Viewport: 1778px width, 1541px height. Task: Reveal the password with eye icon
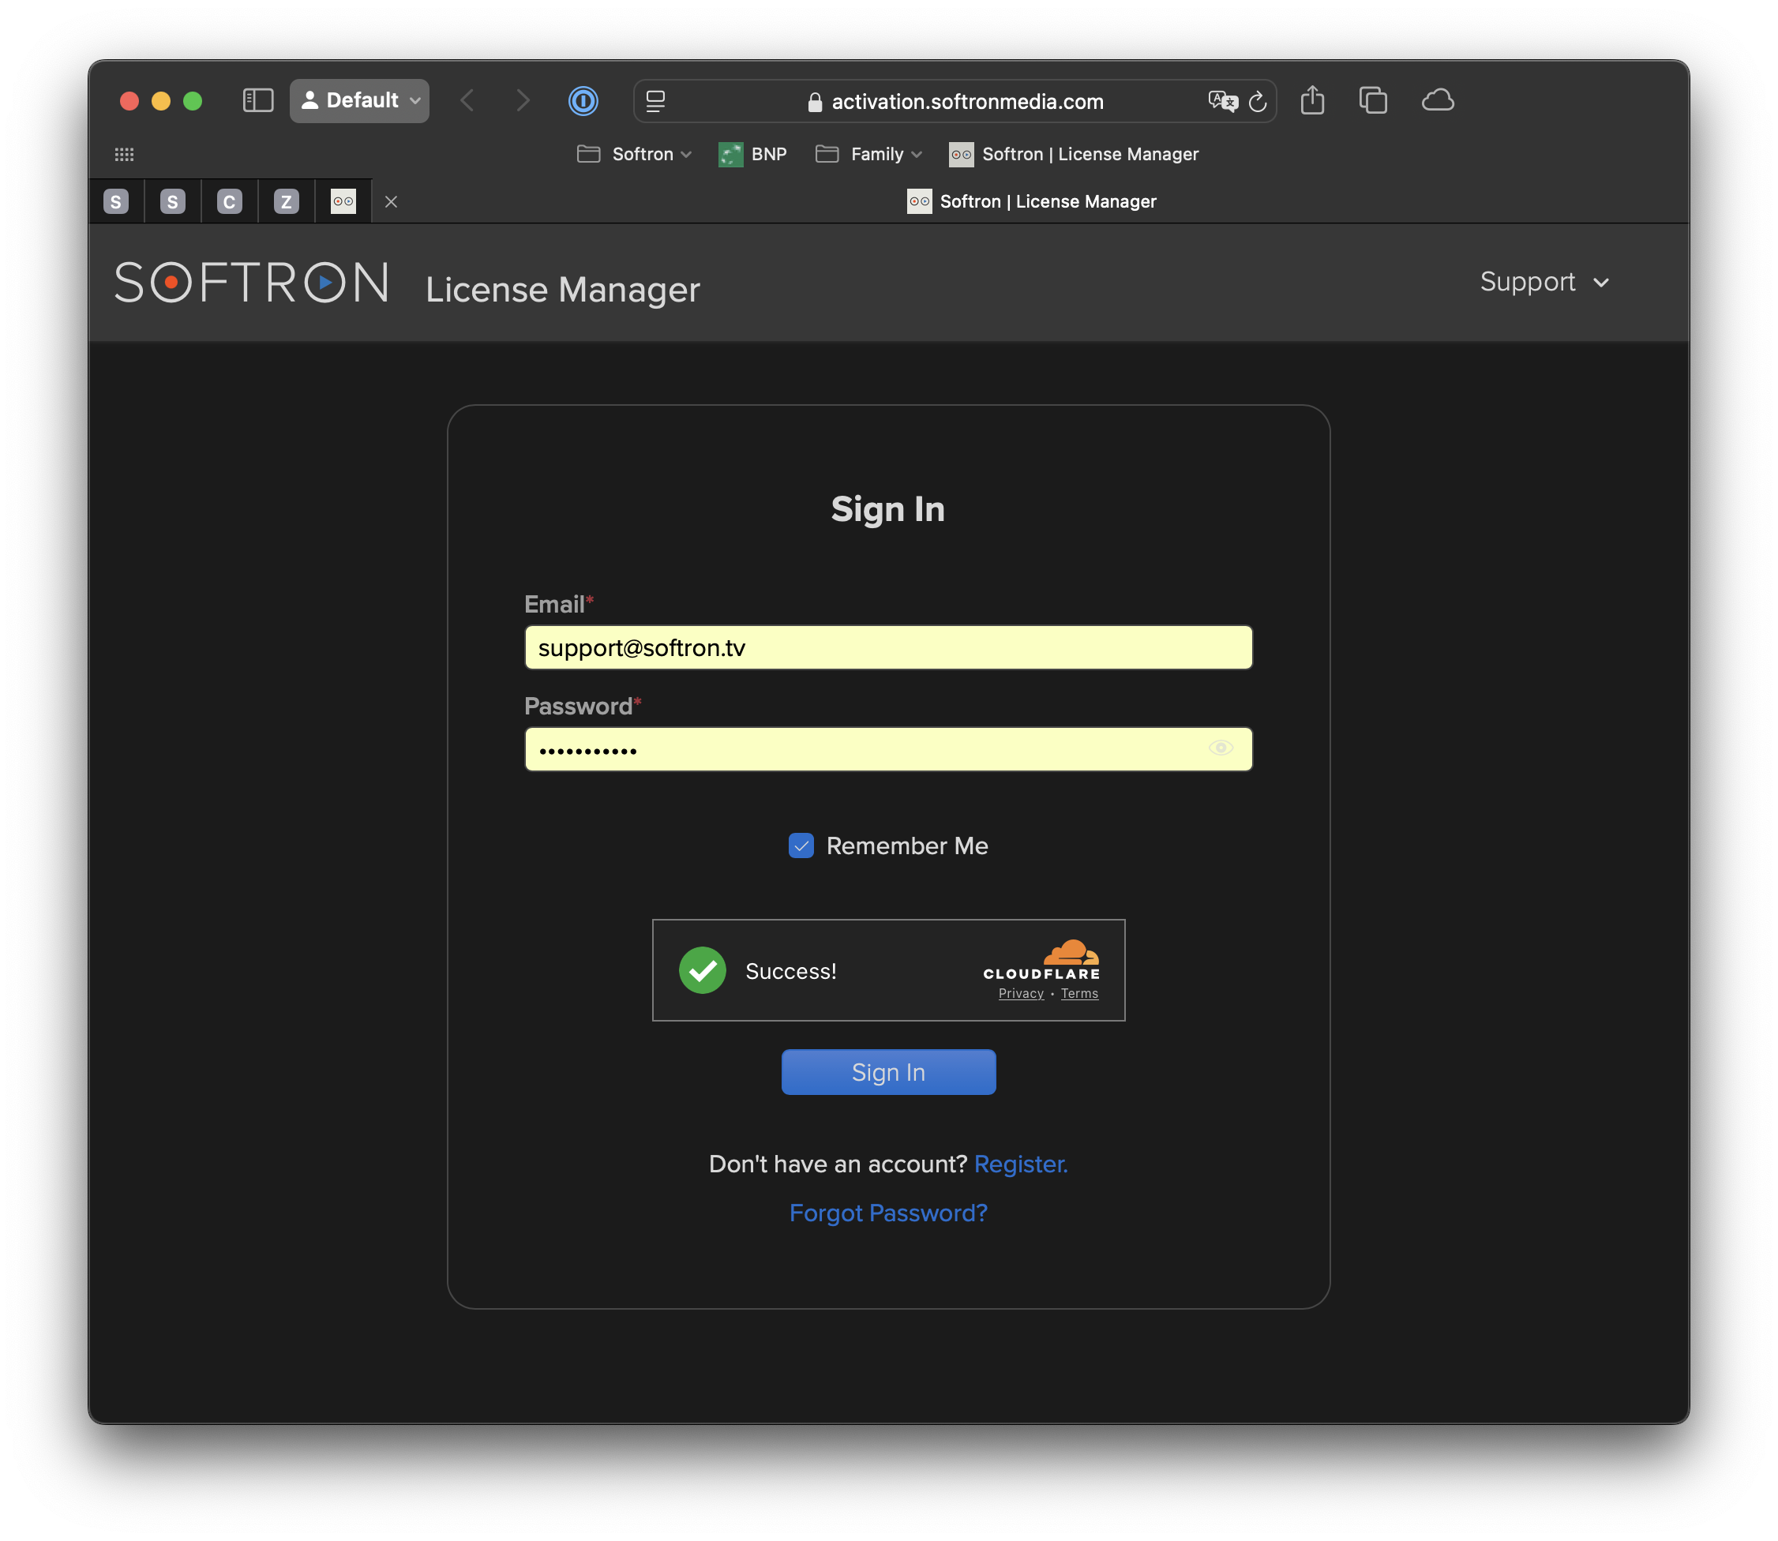pyautogui.click(x=1221, y=748)
